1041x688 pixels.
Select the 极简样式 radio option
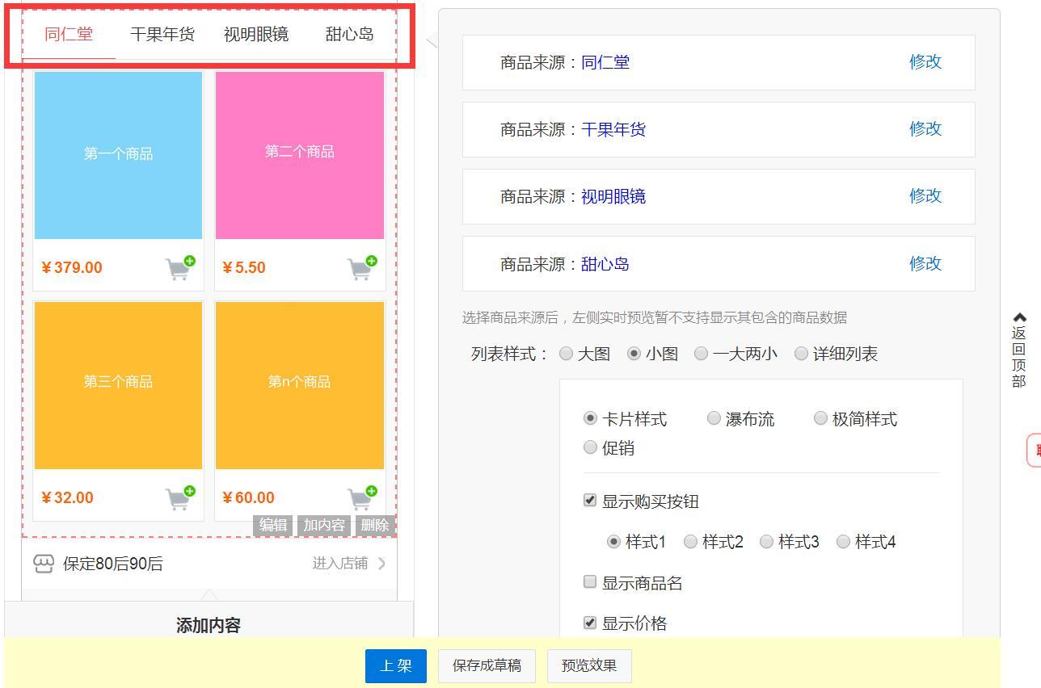coord(821,417)
